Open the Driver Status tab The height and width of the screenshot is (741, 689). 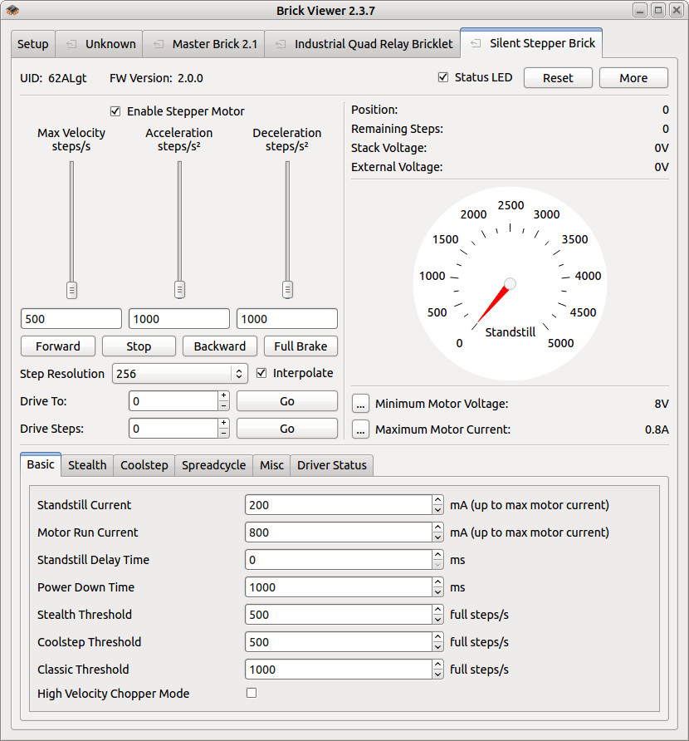click(331, 465)
